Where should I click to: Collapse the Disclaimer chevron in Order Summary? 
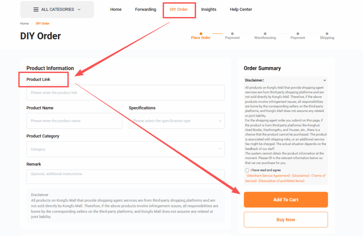[324, 80]
